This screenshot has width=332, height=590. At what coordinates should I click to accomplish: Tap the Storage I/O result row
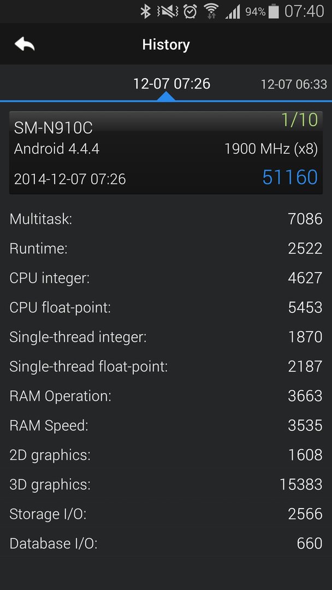pos(166,514)
